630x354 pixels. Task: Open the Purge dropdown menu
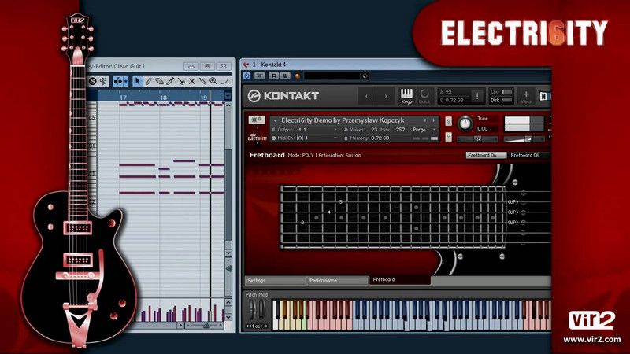424,130
